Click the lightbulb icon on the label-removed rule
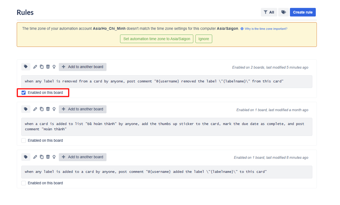The width and height of the screenshot is (340, 205). point(54,67)
